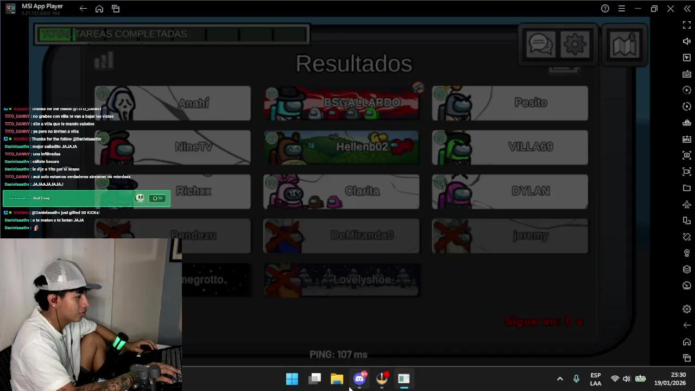Click the sidebar screen record frame icon
695x391 pixels.
point(687,172)
